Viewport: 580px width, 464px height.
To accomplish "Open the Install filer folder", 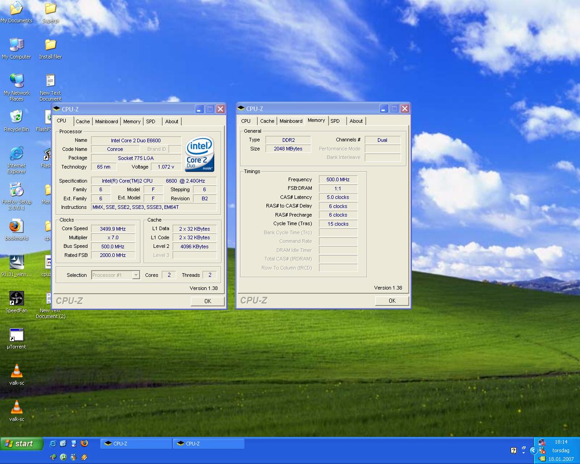I will click(x=50, y=48).
